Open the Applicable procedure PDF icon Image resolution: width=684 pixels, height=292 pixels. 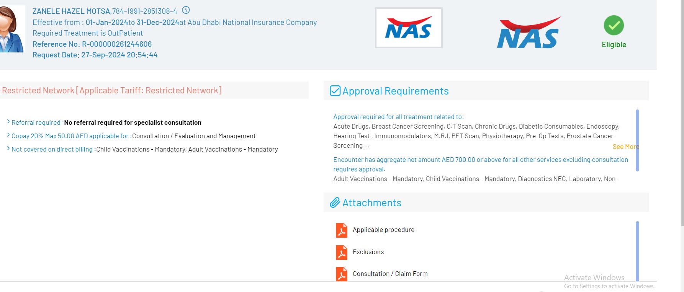[341, 230]
